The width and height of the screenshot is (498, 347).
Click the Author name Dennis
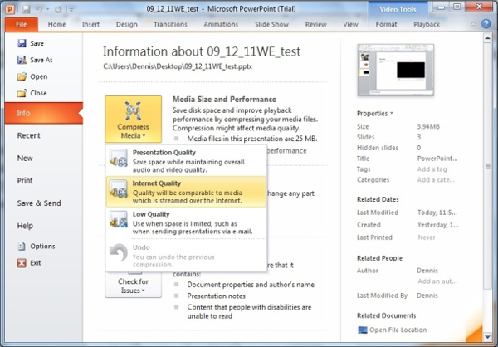pyautogui.click(x=427, y=271)
